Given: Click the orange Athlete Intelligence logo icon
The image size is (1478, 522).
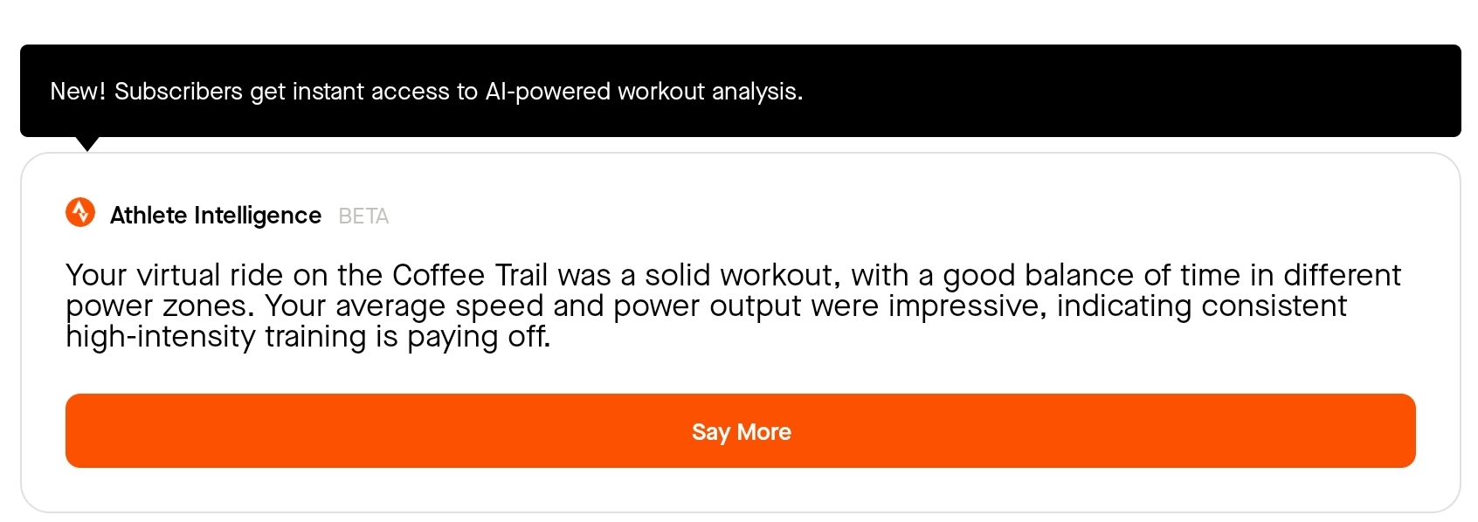Looking at the screenshot, I should tap(80, 212).
